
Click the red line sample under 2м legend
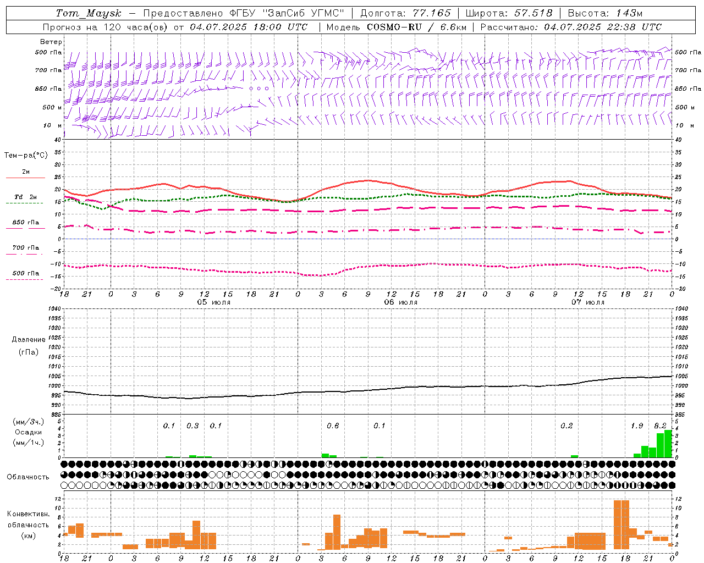[25, 178]
